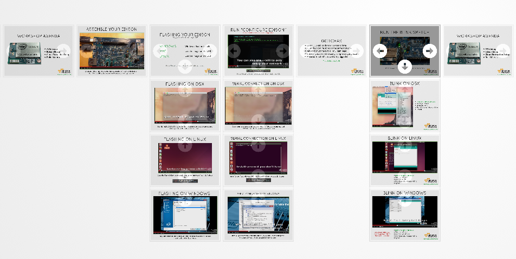Click the left arrow on Run Configure Edison slide

pyautogui.click(x=233, y=51)
